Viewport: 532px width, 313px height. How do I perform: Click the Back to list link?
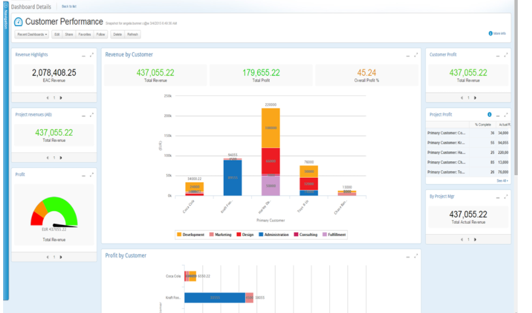click(x=69, y=6)
